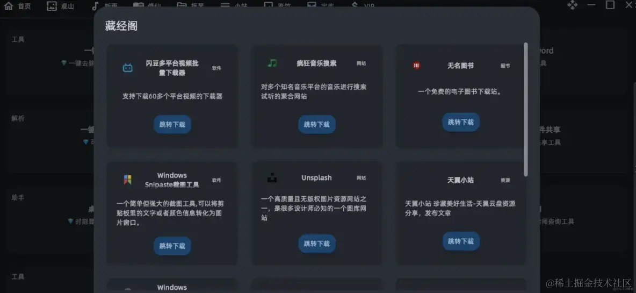The height and width of the screenshot is (293, 636).
Task: Click description 天翼小站 珍藏美好生活
Action: tap(460, 209)
